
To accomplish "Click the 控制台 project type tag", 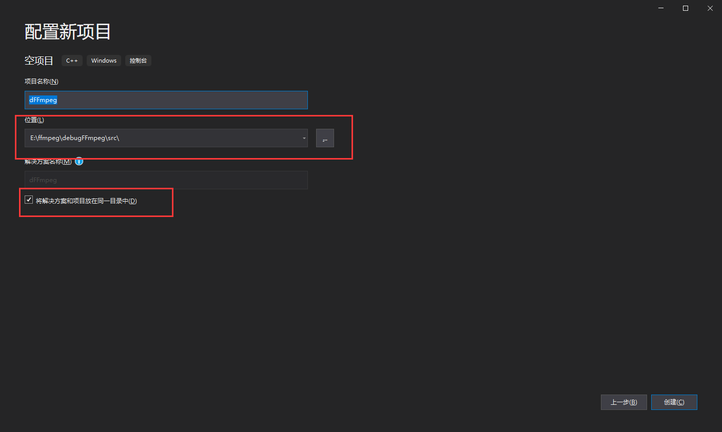I will pyautogui.click(x=138, y=61).
